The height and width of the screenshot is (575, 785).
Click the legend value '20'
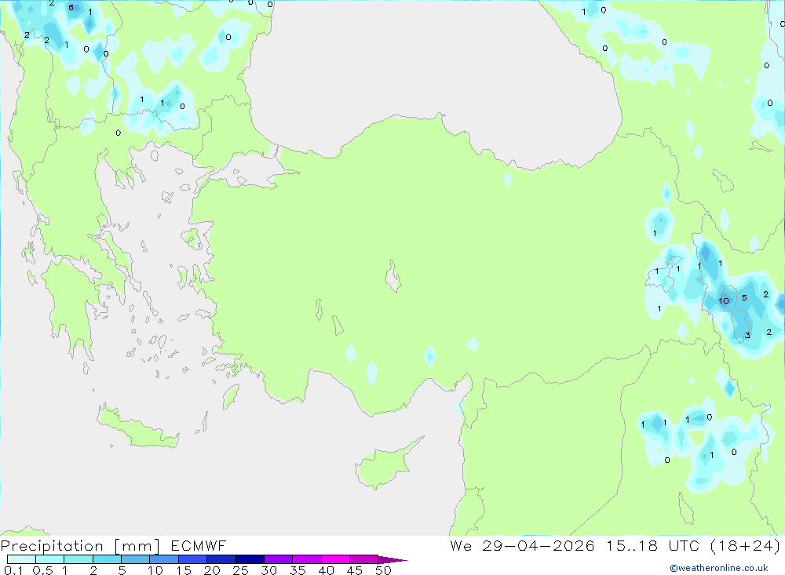pyautogui.click(x=212, y=570)
